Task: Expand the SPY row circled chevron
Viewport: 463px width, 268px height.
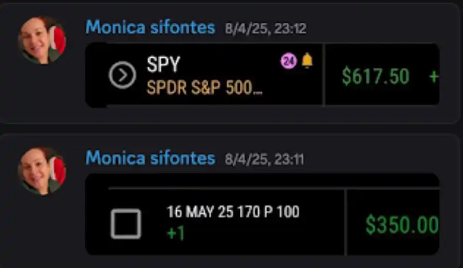Action: point(122,75)
